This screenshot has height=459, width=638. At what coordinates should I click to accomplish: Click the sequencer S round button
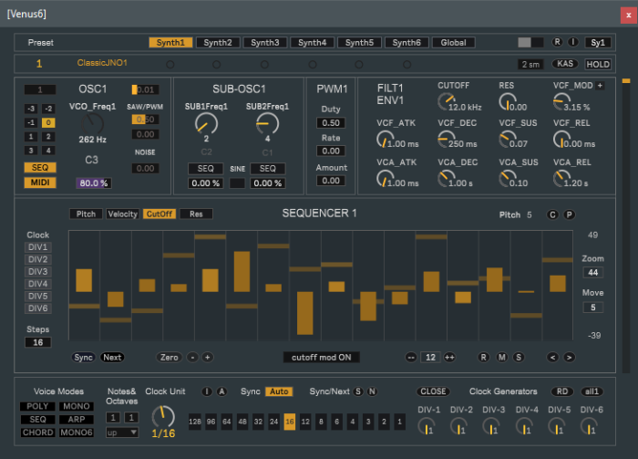point(519,358)
